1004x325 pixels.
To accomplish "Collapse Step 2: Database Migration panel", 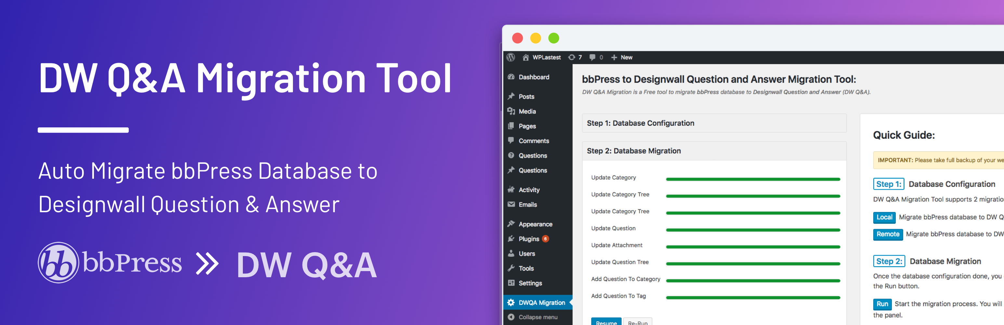I will [x=714, y=151].
